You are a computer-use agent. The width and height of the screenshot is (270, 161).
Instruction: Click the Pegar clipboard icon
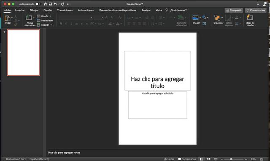(x=8, y=18)
